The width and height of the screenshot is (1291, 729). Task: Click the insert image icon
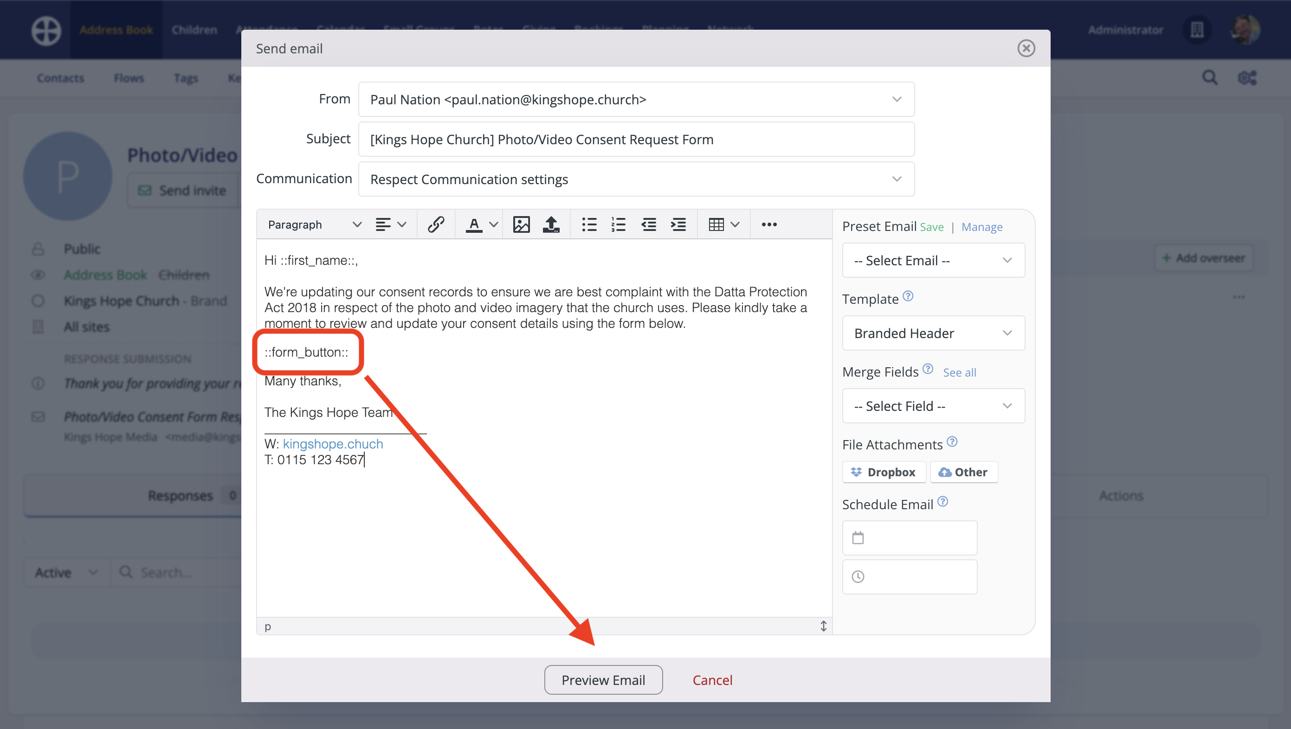521,224
